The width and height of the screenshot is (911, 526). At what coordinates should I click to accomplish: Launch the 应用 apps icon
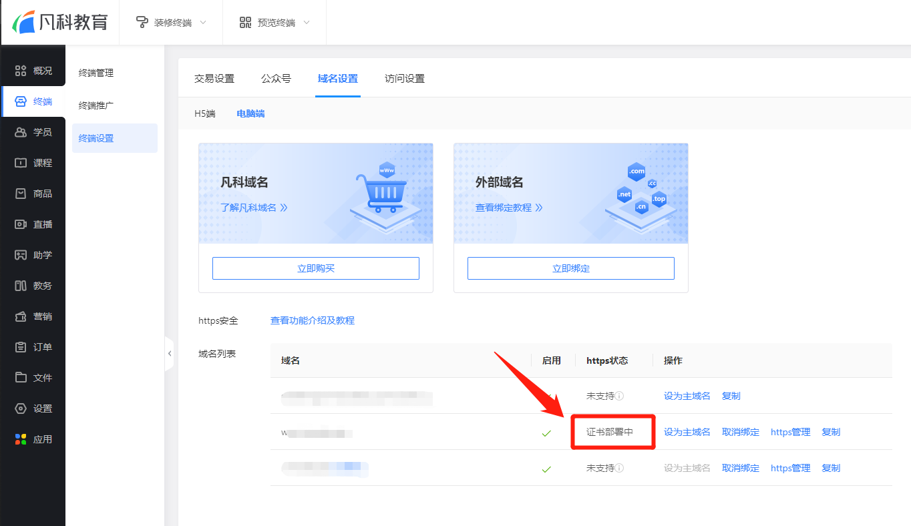pyautogui.click(x=21, y=439)
